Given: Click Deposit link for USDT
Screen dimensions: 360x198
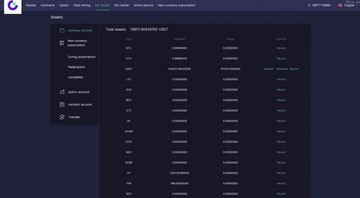Looking at the screenshot, I should pyautogui.click(x=269, y=69).
